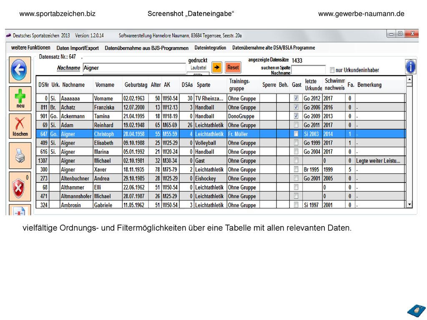Click Volleyball in the Sparte column
This screenshot has width=427, height=320.
[210, 143]
